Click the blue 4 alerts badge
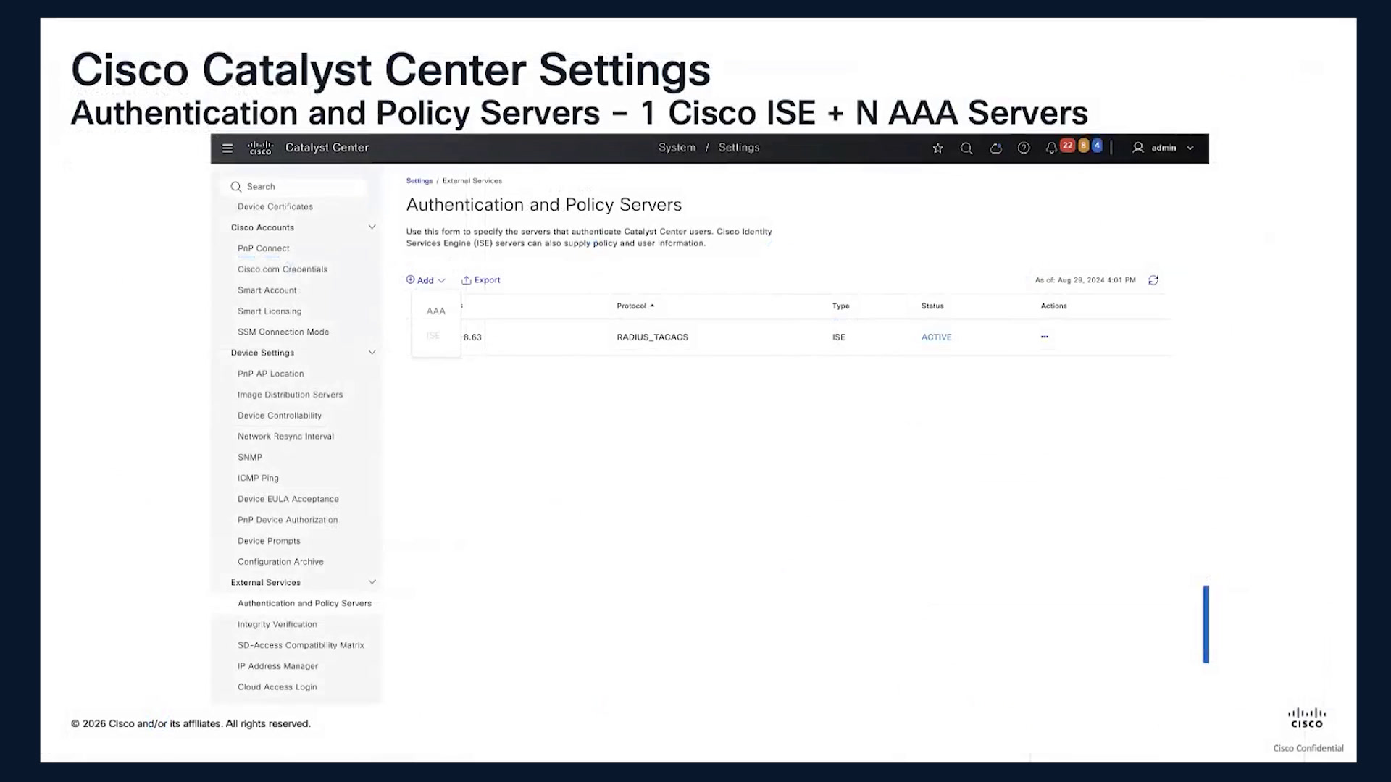The width and height of the screenshot is (1391, 782). coord(1097,146)
